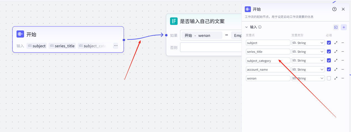Click the 开始 - wenan condition field
Screen dimensions: 351x132
pyautogui.click(x=201, y=35)
